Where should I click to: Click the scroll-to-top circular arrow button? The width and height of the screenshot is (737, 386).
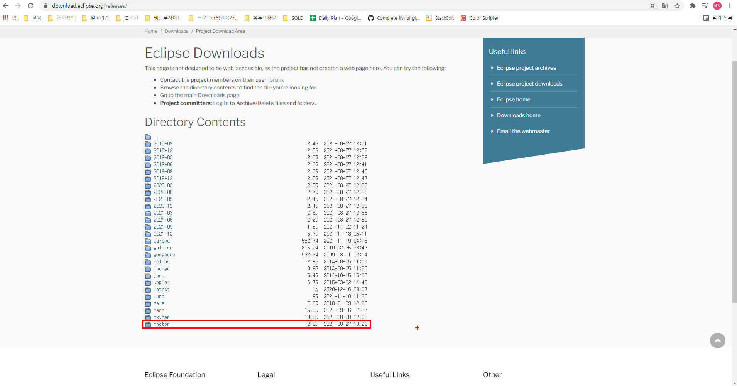718,340
